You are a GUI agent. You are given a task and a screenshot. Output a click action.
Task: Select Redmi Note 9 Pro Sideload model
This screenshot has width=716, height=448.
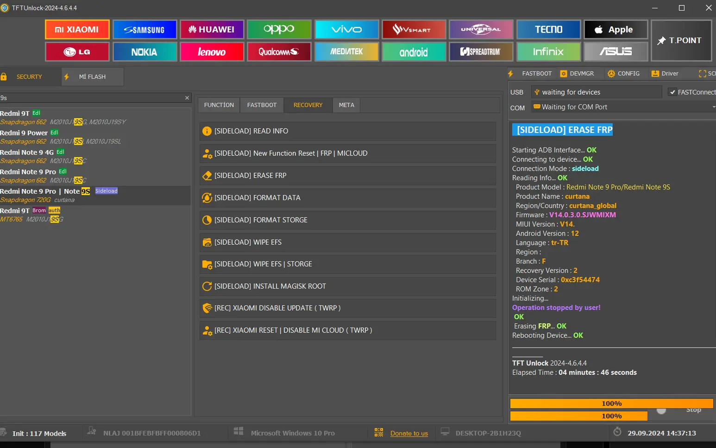click(95, 196)
